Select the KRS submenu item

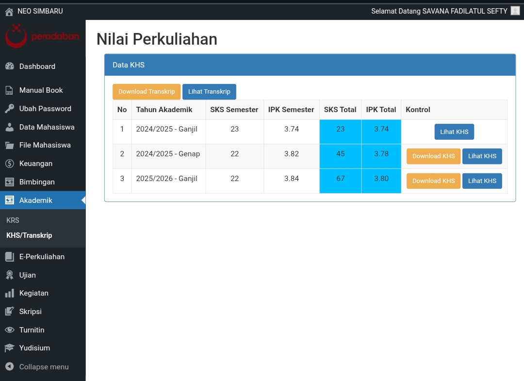13,220
